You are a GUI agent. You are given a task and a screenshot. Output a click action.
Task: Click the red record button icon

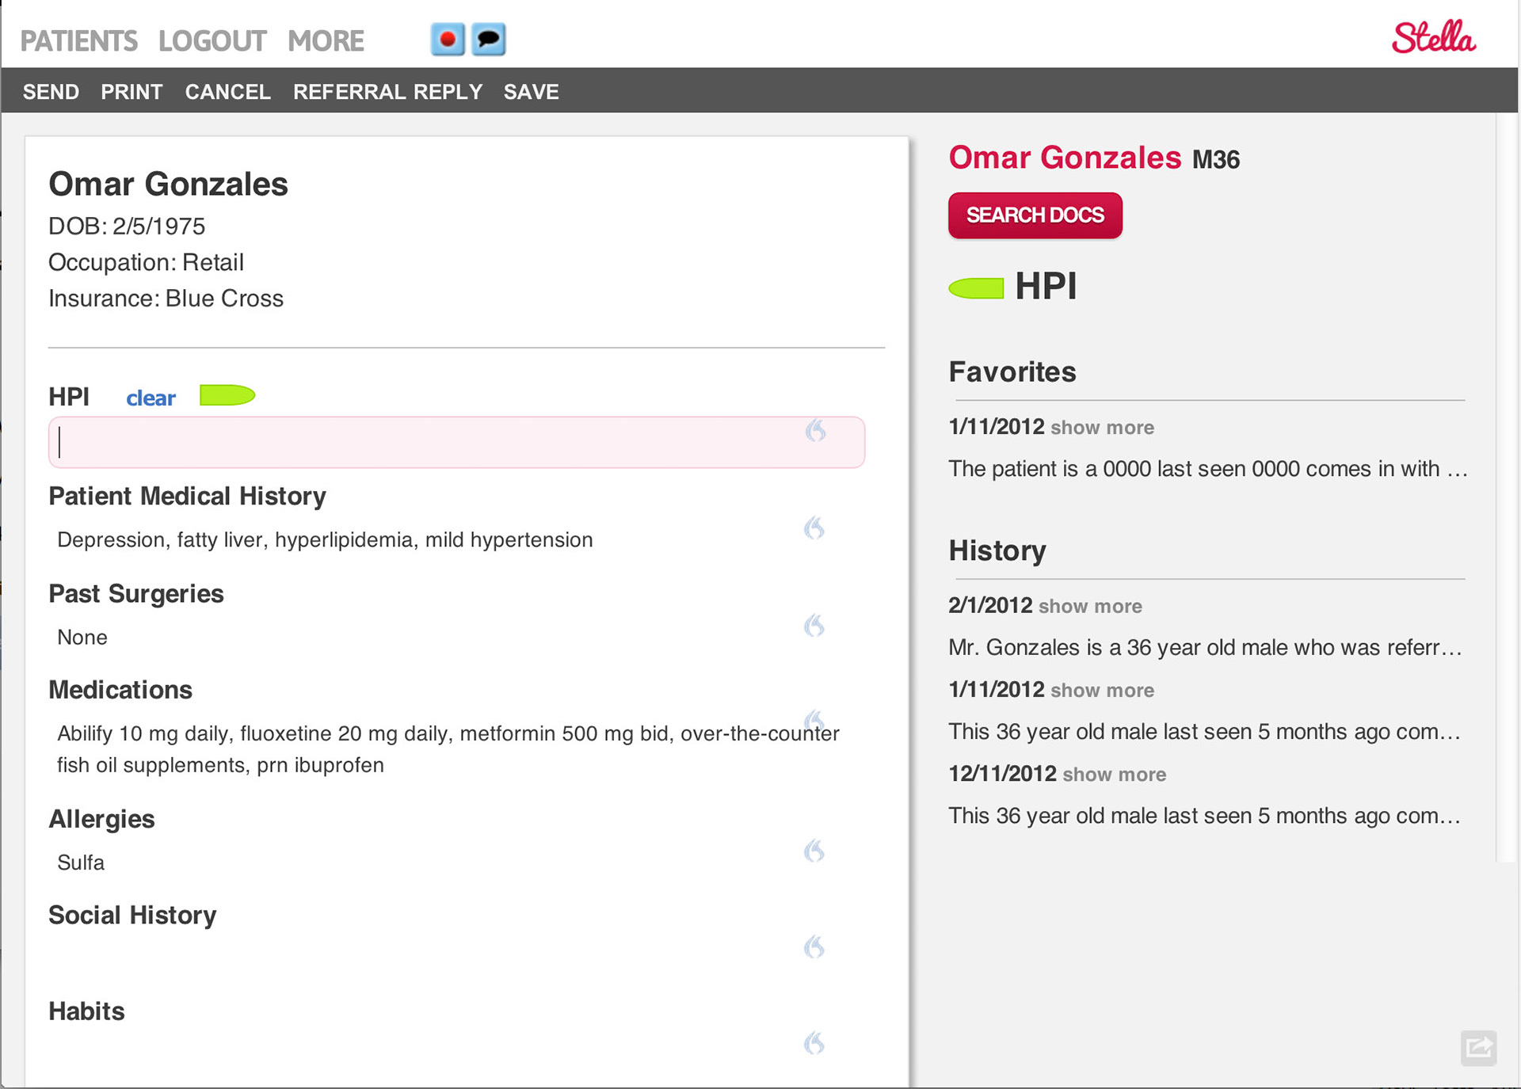pos(448,40)
